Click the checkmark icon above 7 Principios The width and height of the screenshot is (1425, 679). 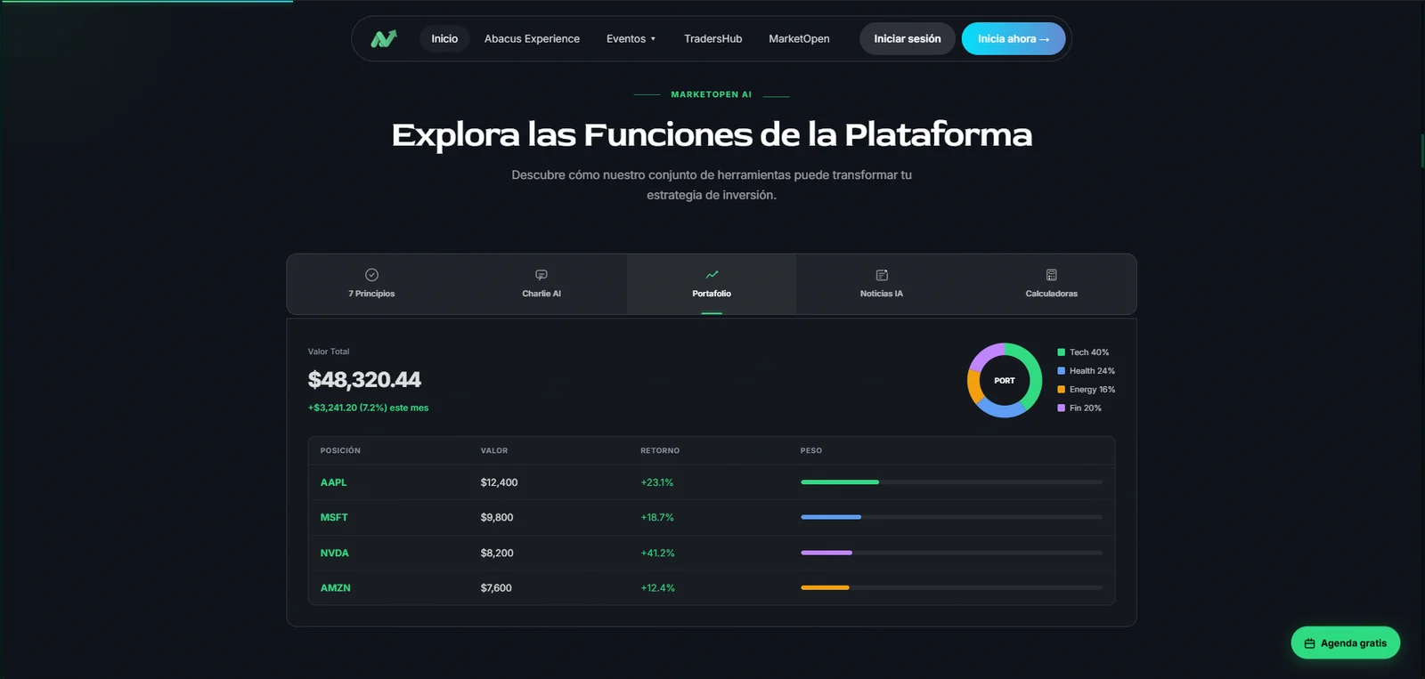tap(371, 275)
